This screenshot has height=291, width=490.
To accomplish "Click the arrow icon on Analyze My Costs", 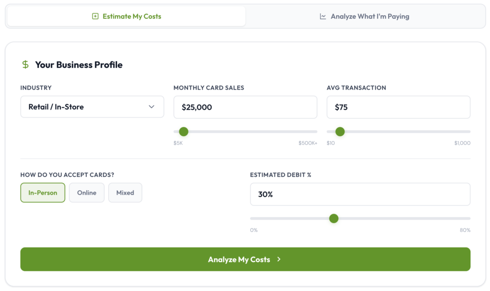I will (279, 259).
